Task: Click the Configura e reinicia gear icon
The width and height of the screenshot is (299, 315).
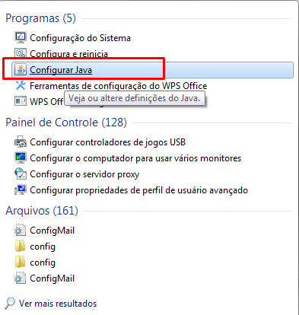Action: pyautogui.click(x=21, y=53)
